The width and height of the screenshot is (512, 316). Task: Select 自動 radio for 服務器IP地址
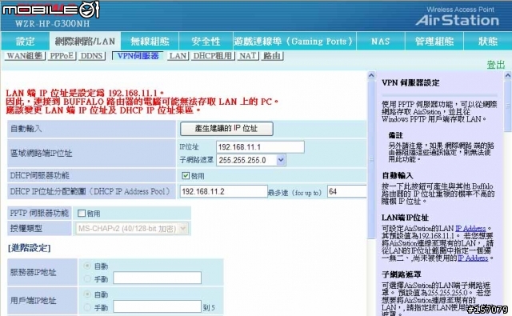87,266
